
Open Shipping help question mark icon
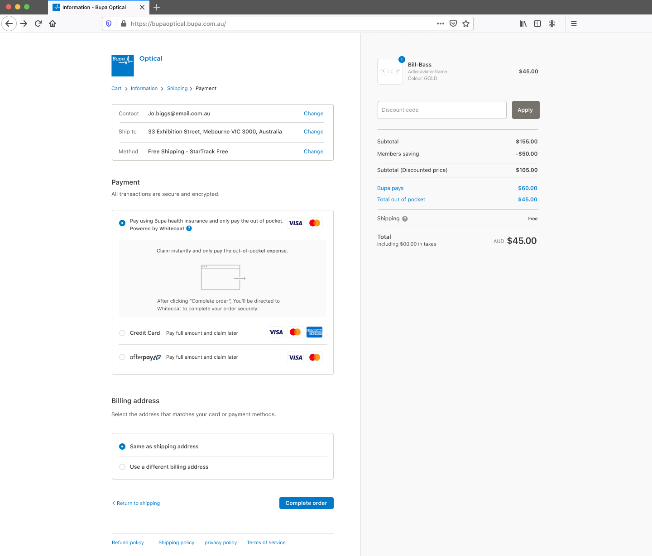click(405, 219)
